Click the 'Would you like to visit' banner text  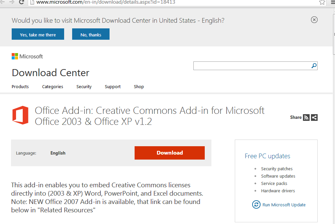pyautogui.click(x=118, y=20)
